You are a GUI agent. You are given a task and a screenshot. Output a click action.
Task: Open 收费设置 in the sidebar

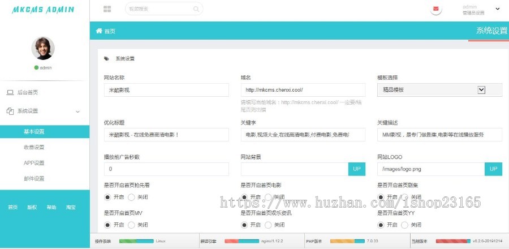34,147
